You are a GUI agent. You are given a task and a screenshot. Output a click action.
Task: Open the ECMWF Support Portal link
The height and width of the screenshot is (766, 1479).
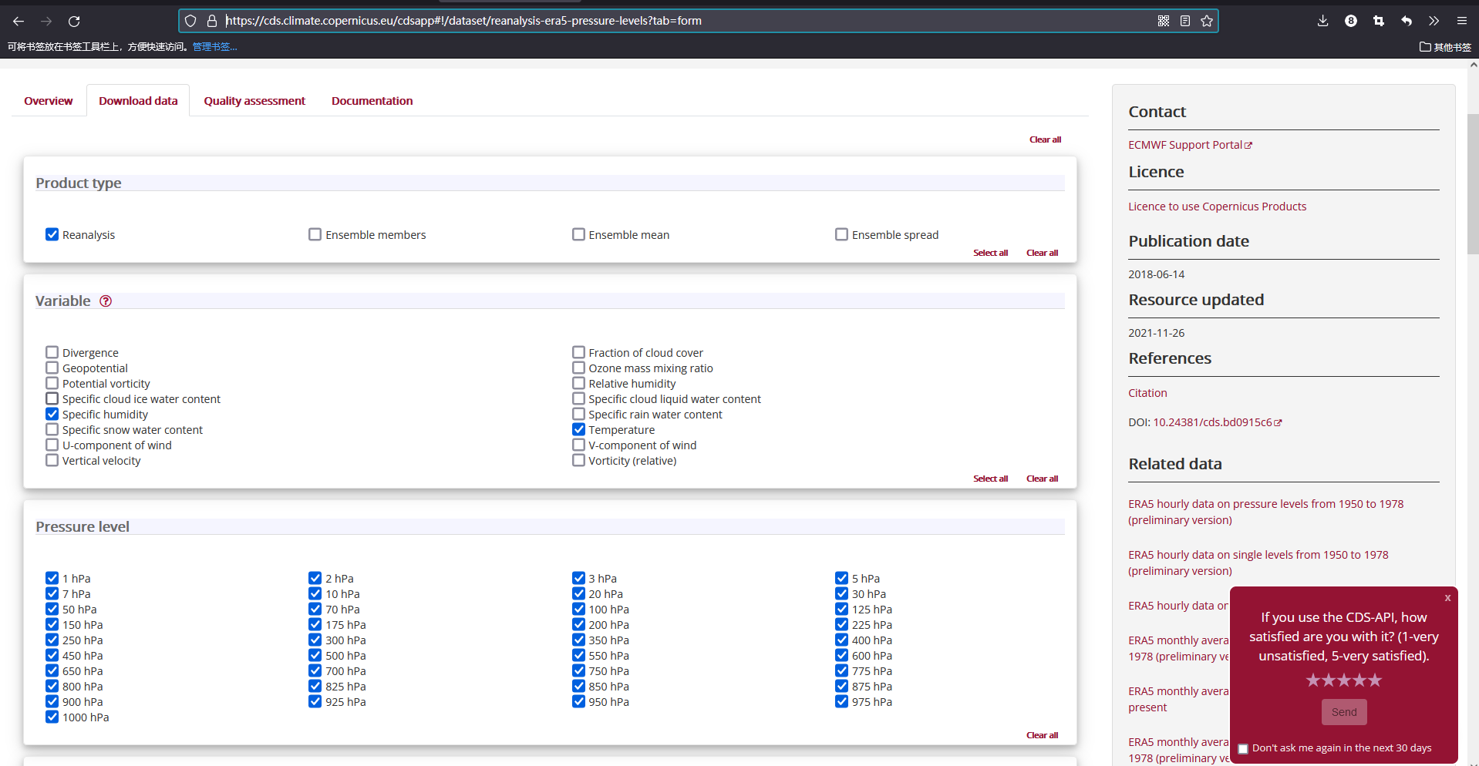tap(1190, 145)
